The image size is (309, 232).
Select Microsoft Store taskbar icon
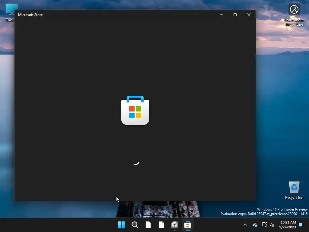coord(188,225)
